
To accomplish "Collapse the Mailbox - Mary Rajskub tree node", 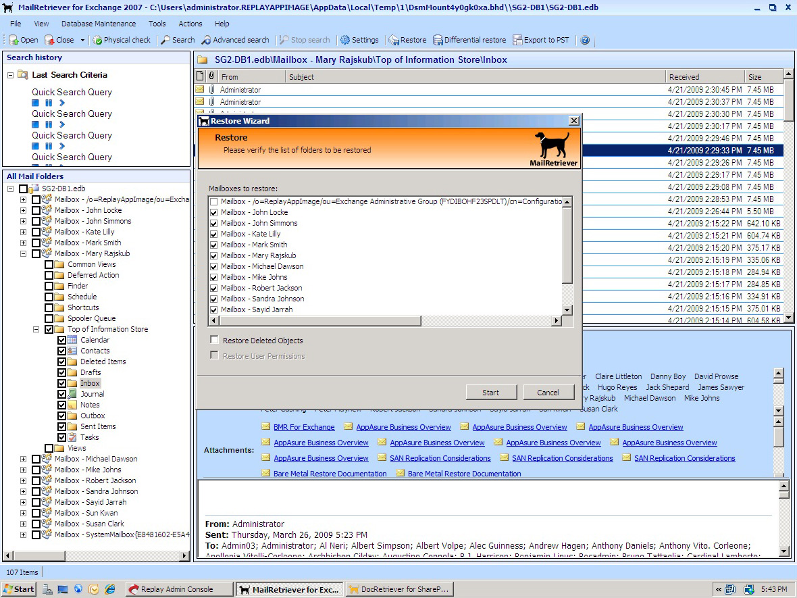I will point(24,253).
